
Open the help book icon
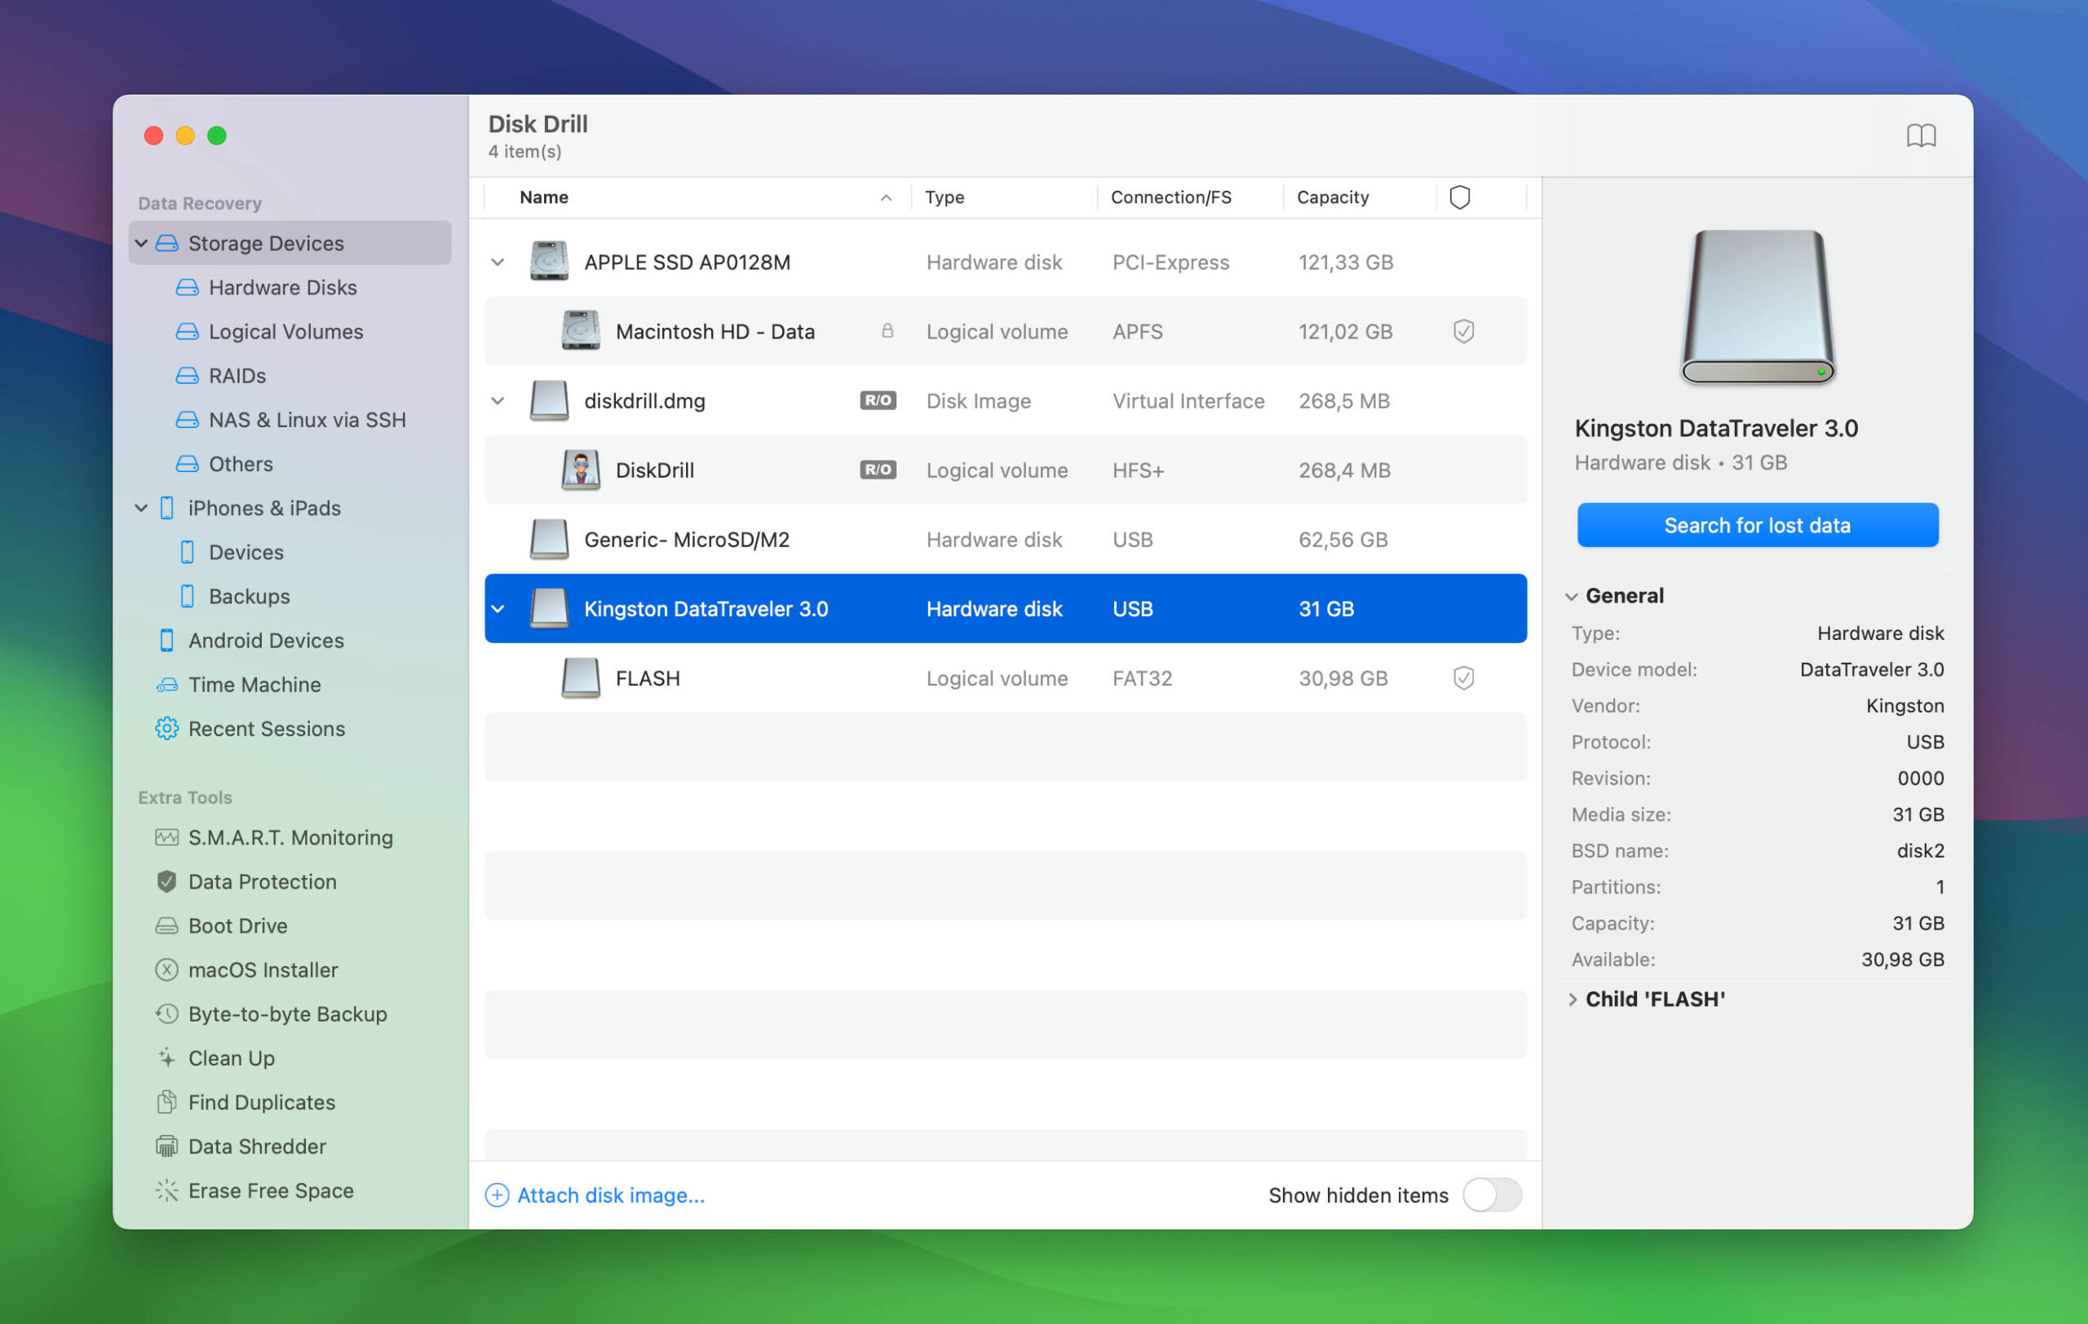click(x=1921, y=135)
